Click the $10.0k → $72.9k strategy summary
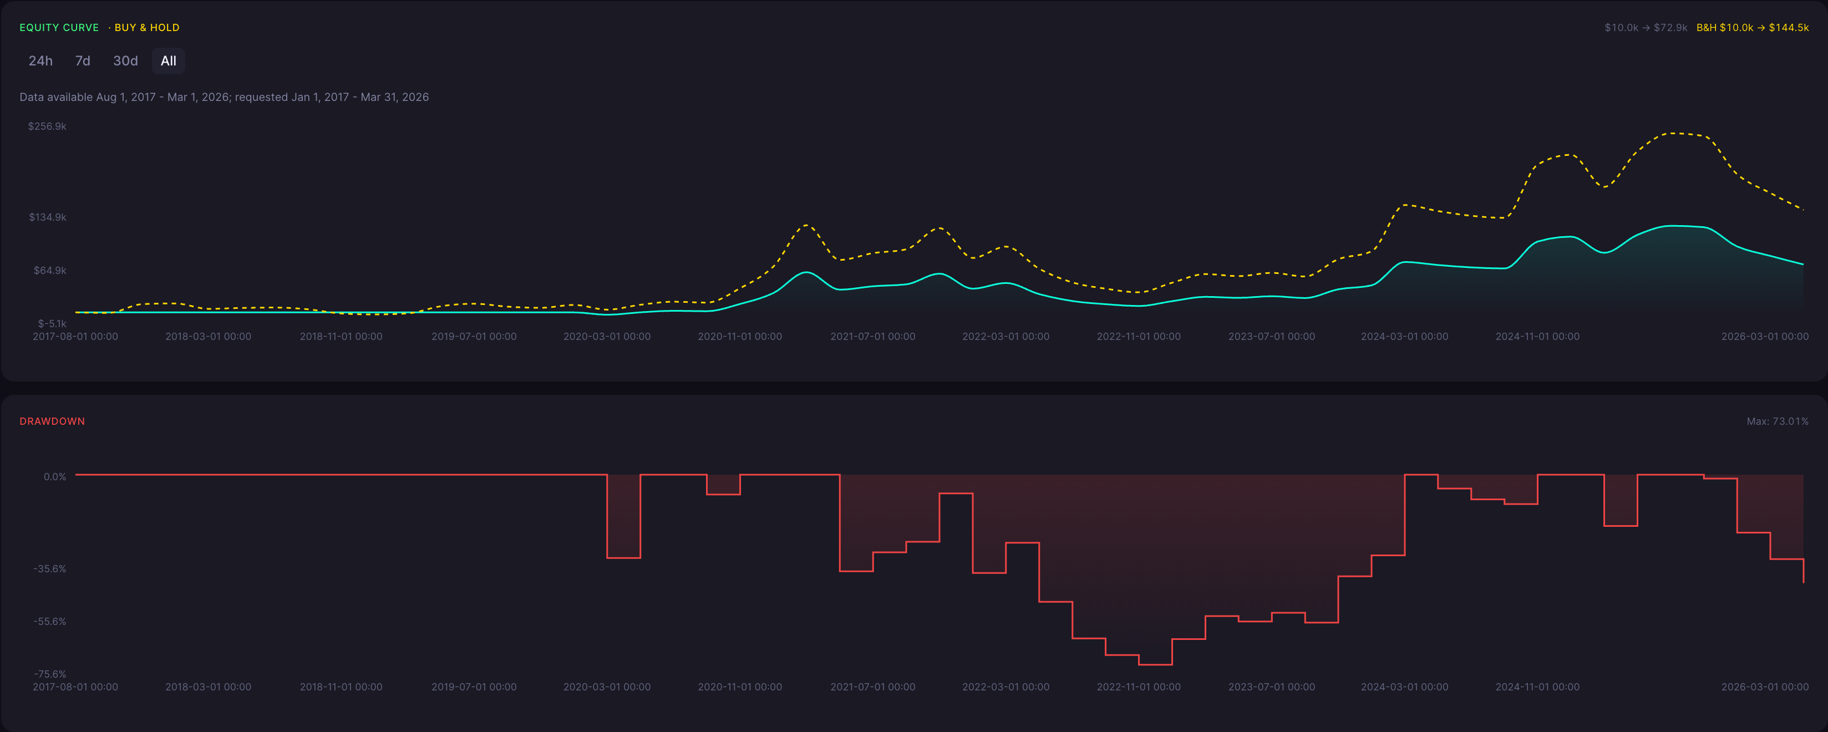Image resolution: width=1828 pixels, height=732 pixels. (x=1646, y=28)
